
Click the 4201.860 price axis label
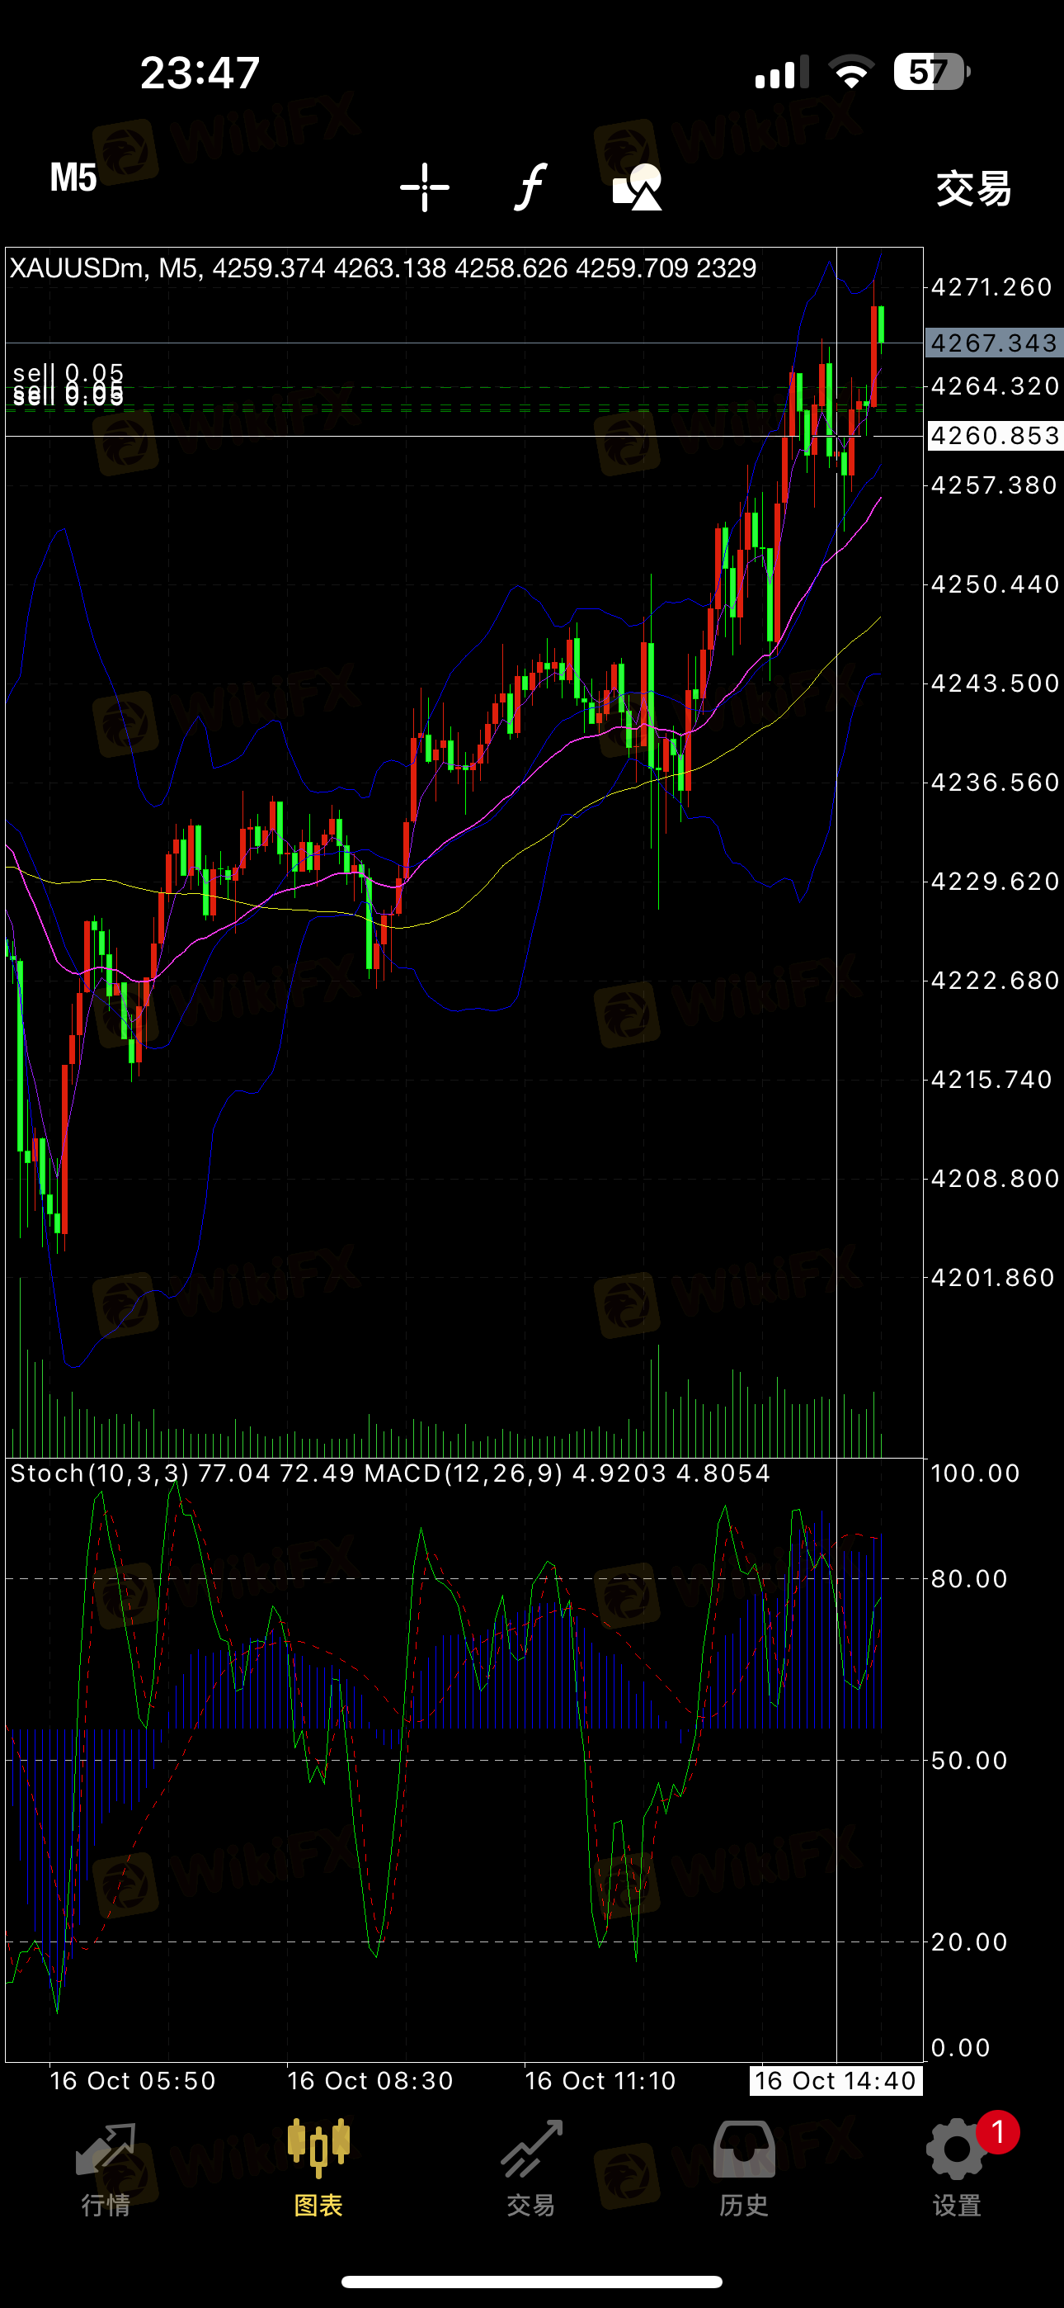(992, 1278)
